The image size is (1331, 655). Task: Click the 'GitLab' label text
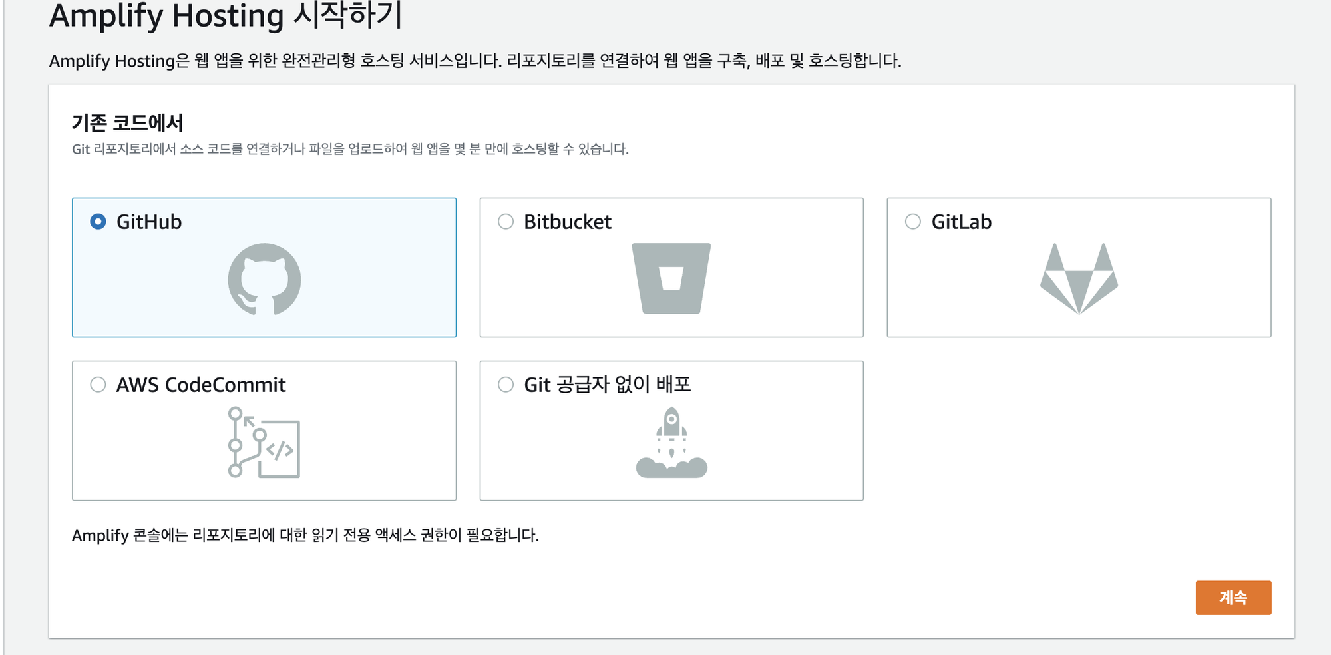(x=961, y=222)
